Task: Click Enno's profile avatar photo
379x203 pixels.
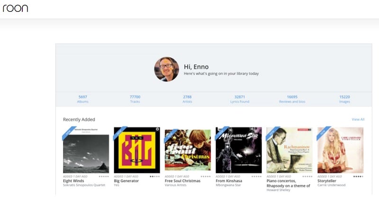Action: [166, 70]
